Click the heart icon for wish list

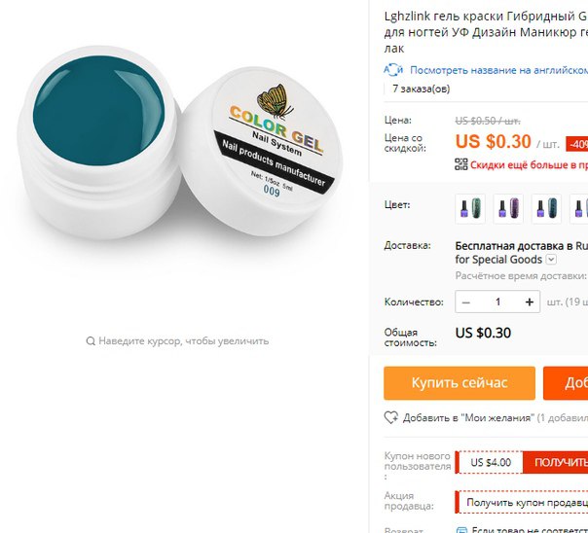[391, 417]
